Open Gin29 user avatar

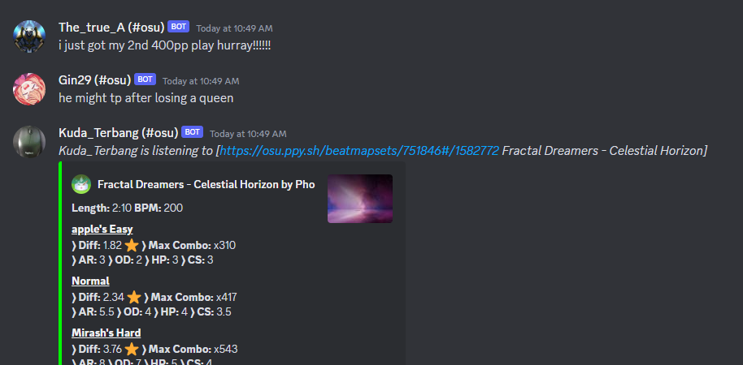point(29,89)
